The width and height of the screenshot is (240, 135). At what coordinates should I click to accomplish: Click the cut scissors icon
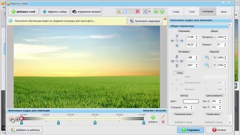119,12
